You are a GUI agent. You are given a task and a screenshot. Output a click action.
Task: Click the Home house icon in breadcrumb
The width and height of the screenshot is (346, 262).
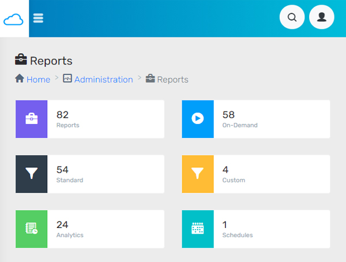pos(20,78)
